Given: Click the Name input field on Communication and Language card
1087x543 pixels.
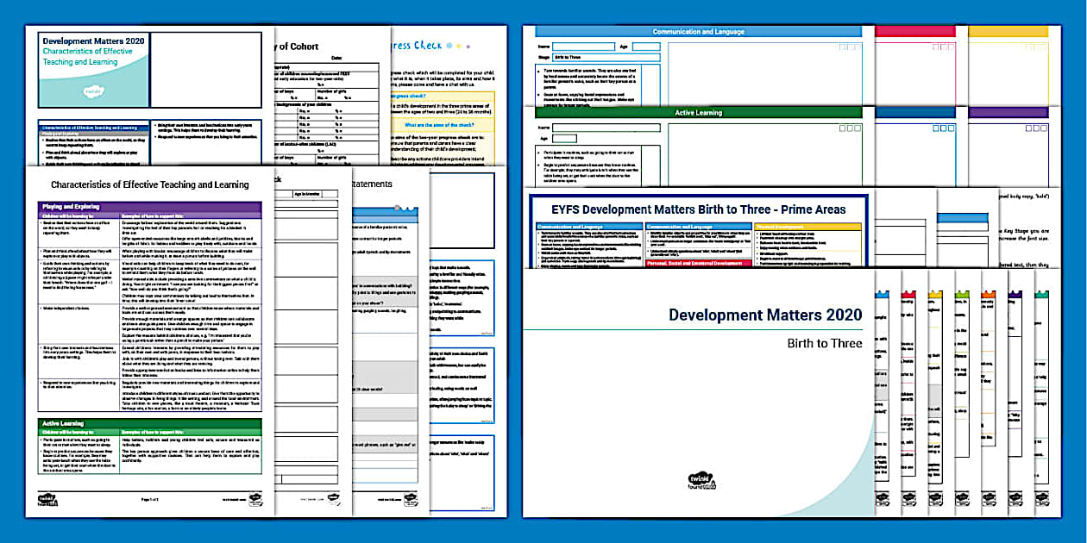Looking at the screenshot, I should click(x=582, y=47).
